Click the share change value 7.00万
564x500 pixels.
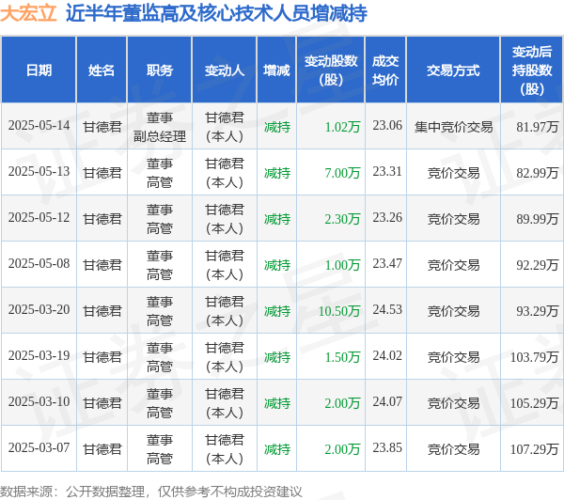point(342,173)
